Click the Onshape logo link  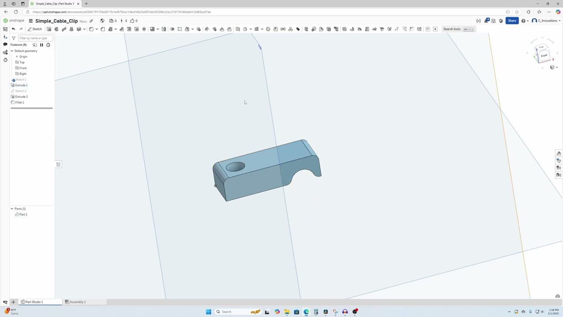coord(14,21)
